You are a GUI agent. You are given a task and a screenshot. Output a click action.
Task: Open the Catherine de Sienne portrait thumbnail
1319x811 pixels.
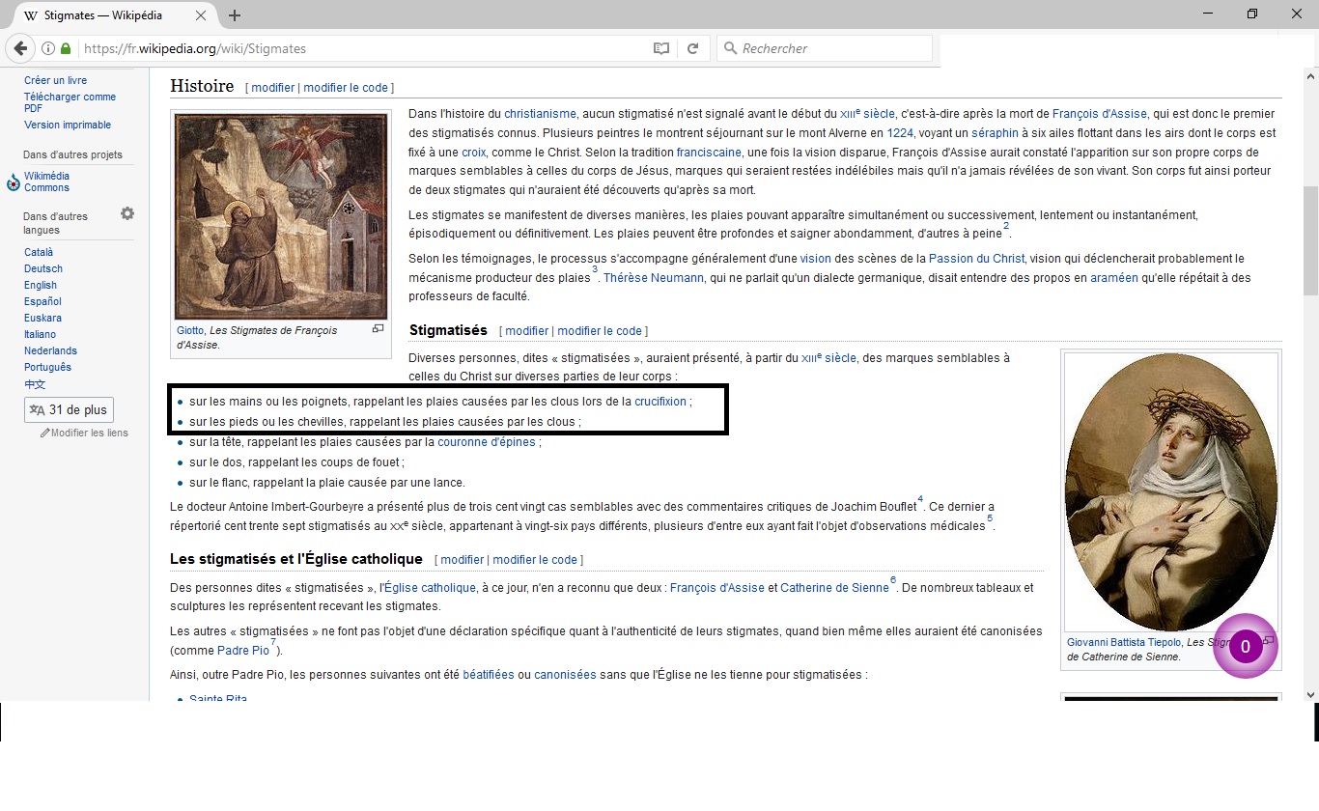point(1170,491)
